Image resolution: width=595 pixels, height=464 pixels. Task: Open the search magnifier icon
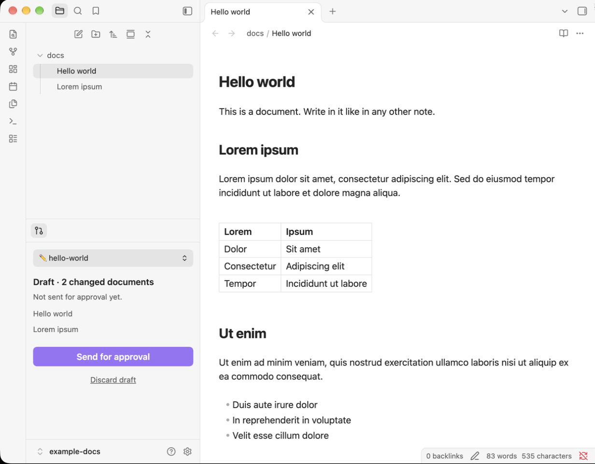(78, 11)
